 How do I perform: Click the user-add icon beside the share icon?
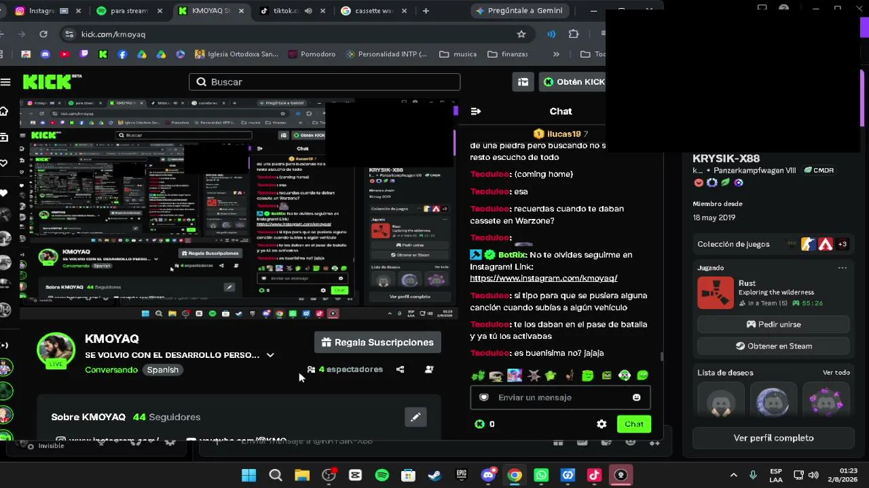point(429,369)
